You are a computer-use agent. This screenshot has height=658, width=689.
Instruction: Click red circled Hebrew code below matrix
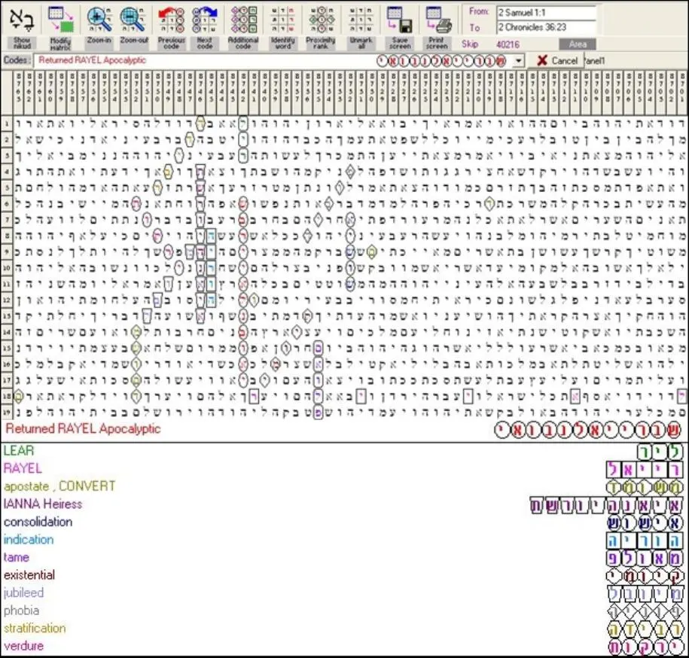pyautogui.click(x=588, y=430)
